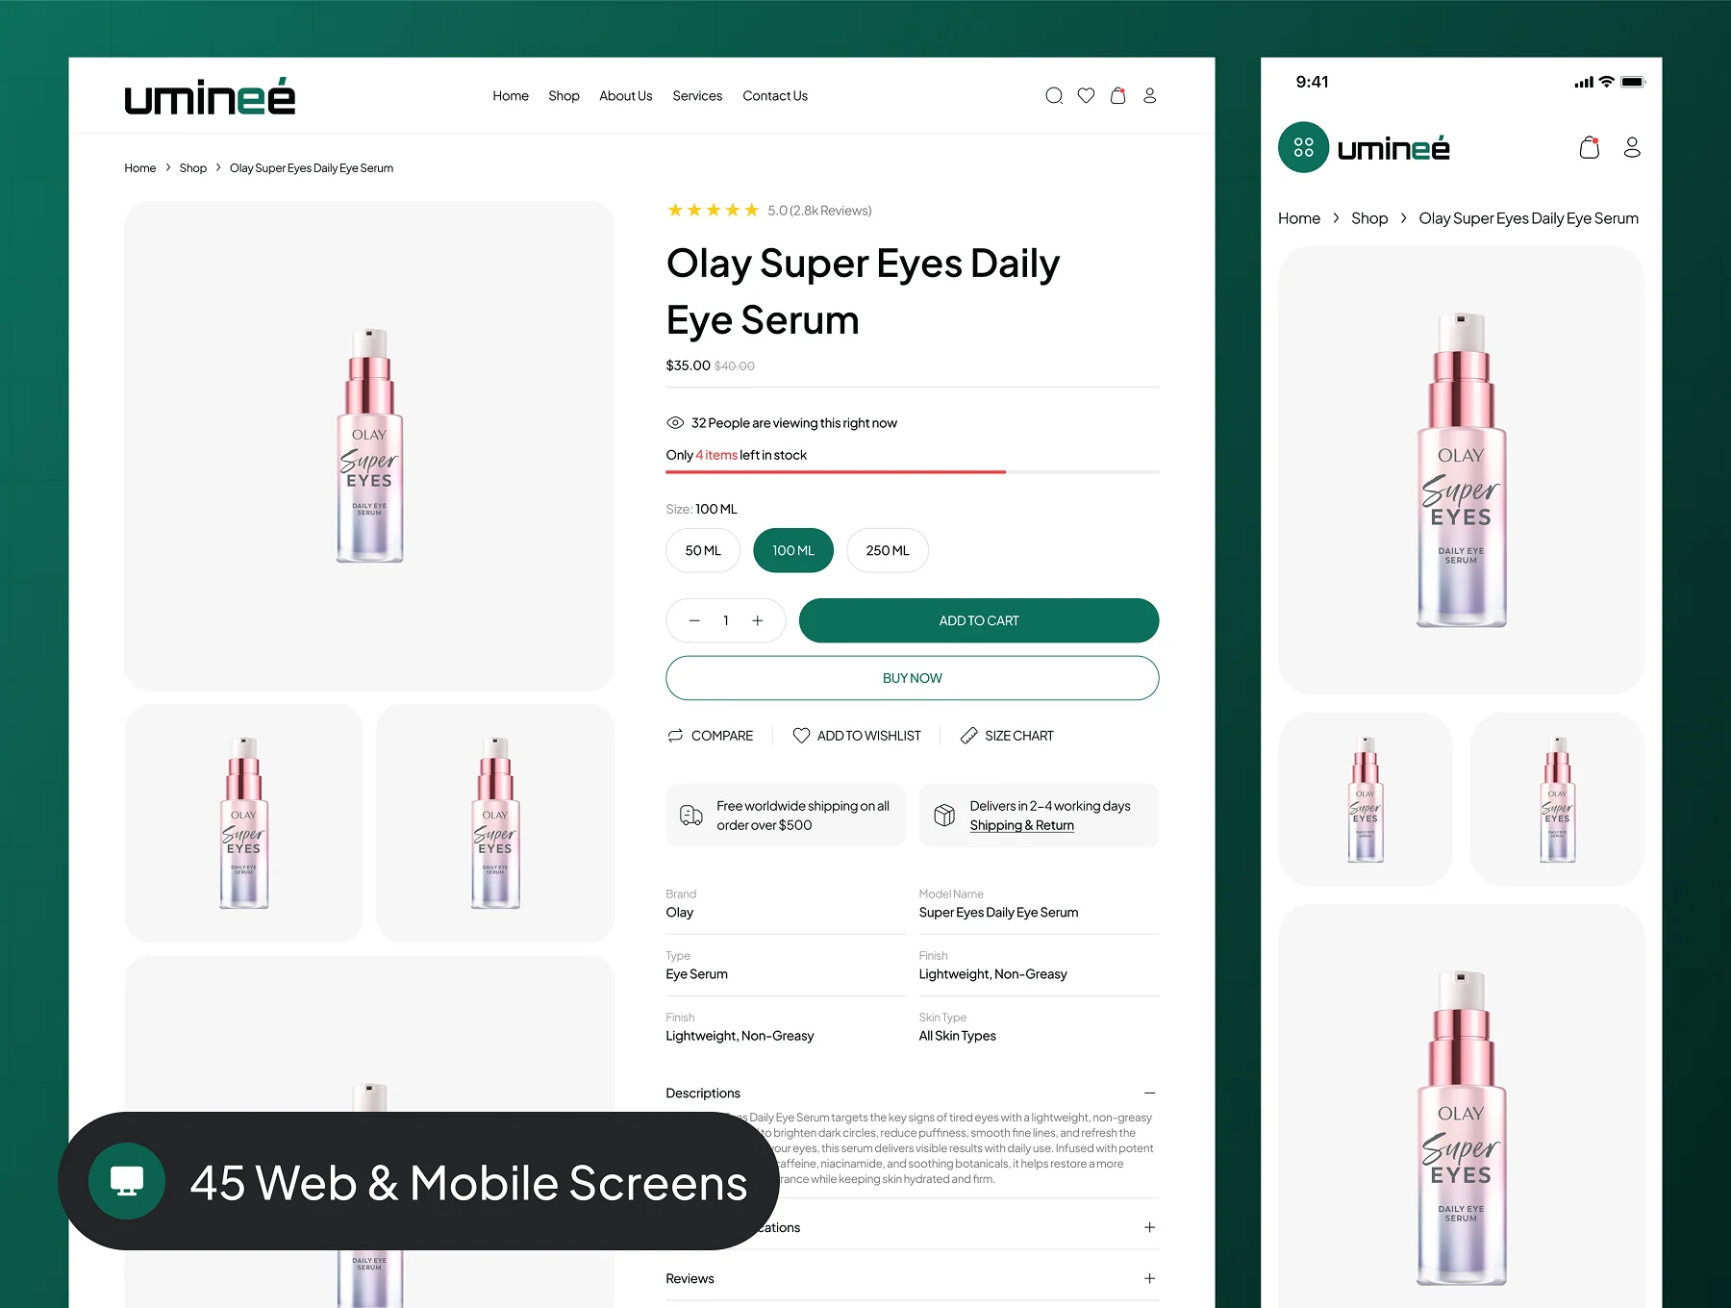Click the All Skin Types value
This screenshot has height=1308, width=1731.
coord(958,1036)
